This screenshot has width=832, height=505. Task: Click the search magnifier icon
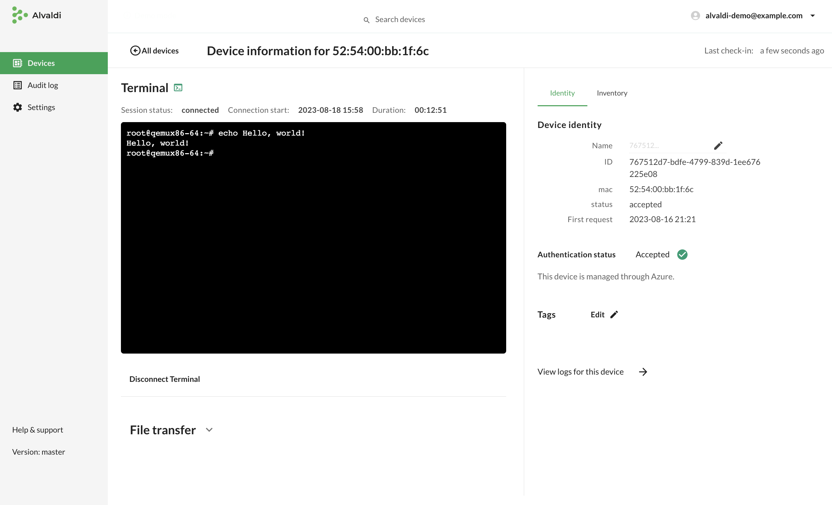point(367,20)
